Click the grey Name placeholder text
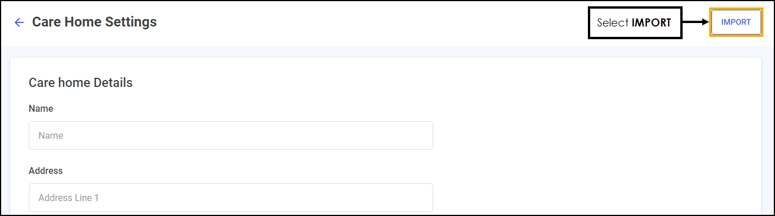Screen dimensions: 775x216 51,136
